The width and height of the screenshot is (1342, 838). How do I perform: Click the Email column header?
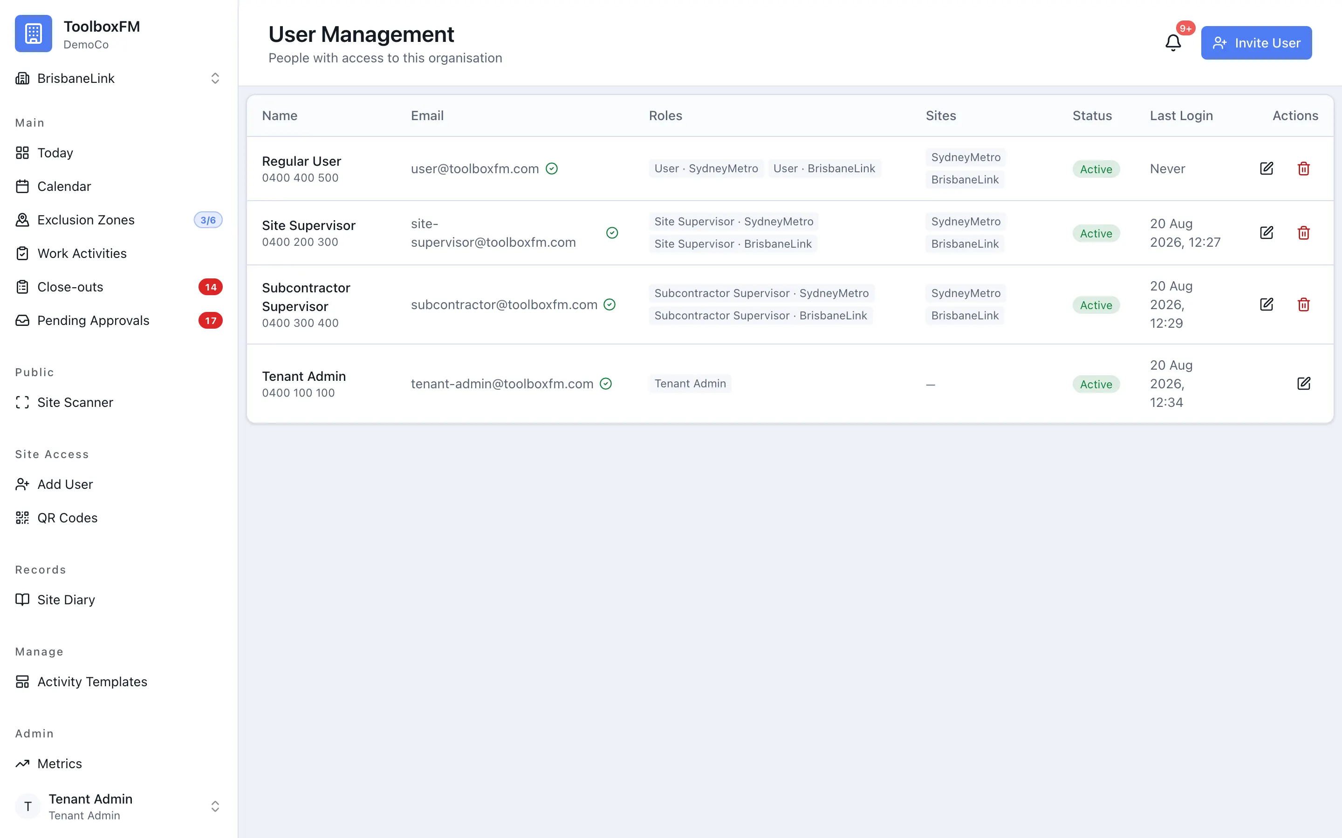coord(427,115)
